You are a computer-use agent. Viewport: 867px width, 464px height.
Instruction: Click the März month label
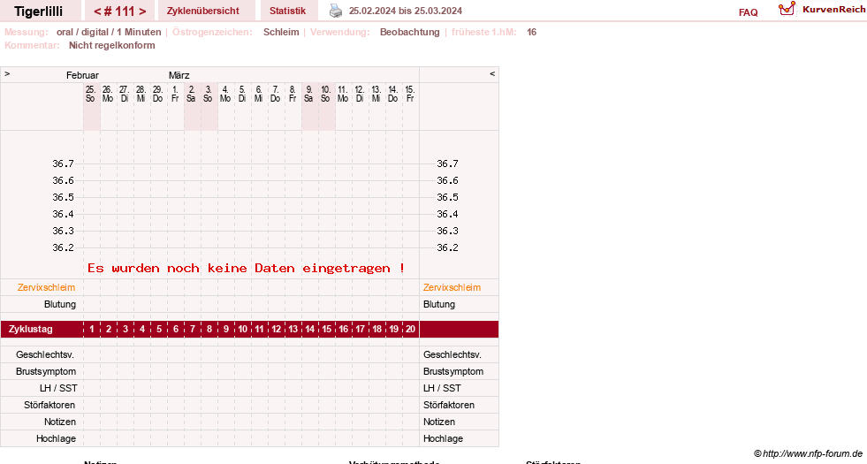point(179,75)
